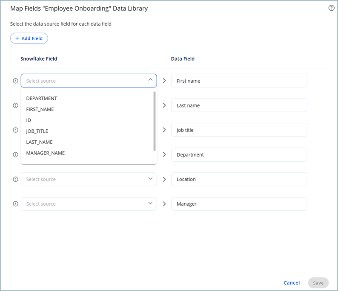Expand the source dropdown for Manager
The width and height of the screenshot is (338, 291).
point(89,204)
